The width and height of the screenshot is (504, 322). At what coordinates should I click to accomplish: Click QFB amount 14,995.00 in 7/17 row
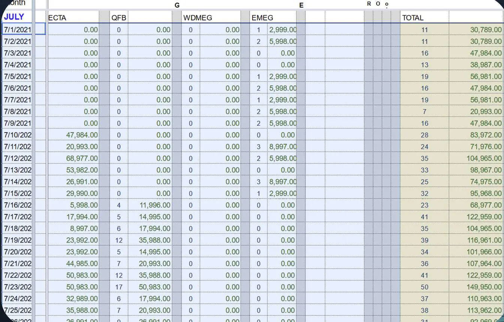coord(150,217)
